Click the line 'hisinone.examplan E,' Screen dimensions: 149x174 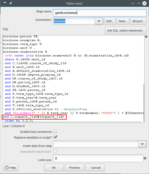22,40
